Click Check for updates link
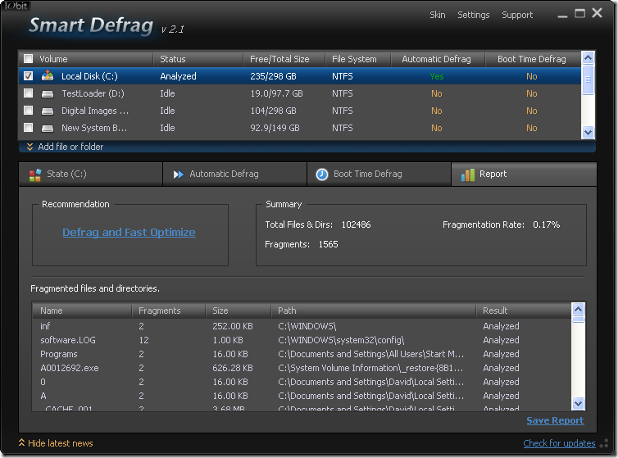This screenshot has height=458, width=618. pyautogui.click(x=559, y=443)
